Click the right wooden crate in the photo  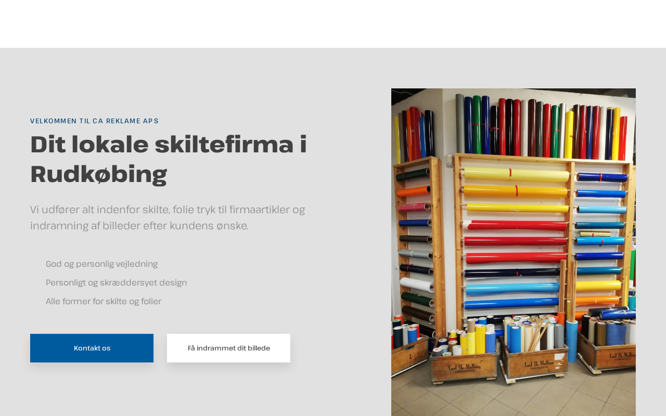(x=607, y=354)
